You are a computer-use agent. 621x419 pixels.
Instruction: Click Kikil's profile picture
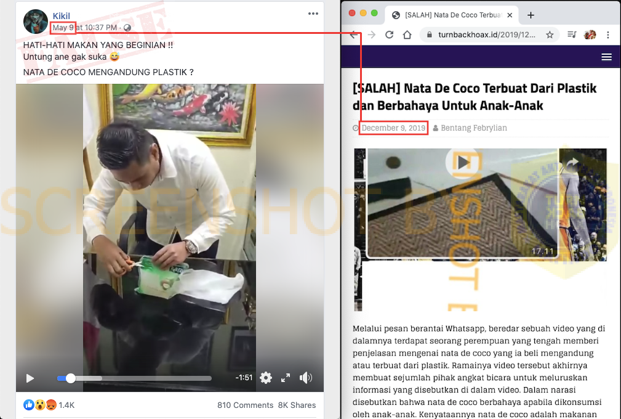(x=36, y=22)
